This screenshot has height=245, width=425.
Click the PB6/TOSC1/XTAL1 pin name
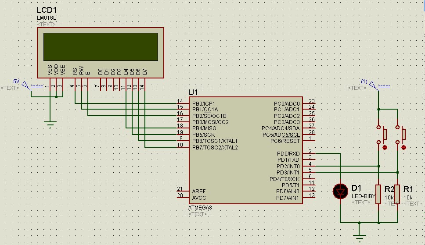[x=215, y=141]
